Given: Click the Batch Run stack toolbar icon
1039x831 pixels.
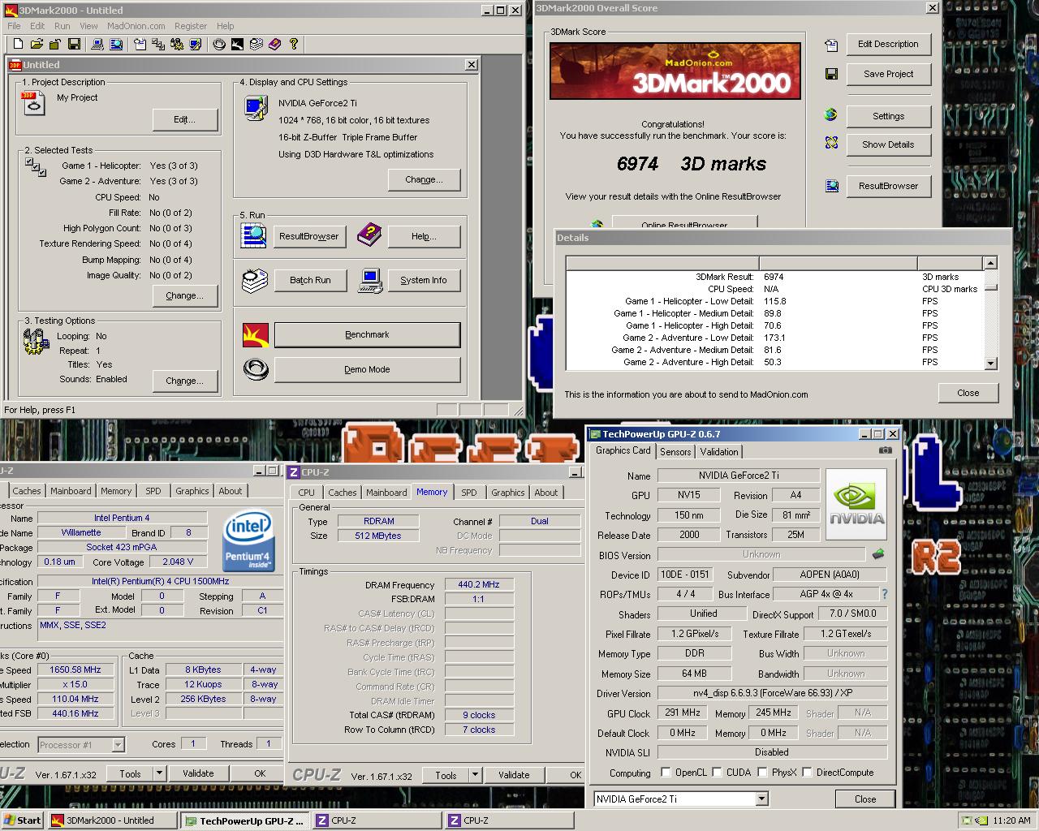Looking at the screenshot, I should (257, 44).
